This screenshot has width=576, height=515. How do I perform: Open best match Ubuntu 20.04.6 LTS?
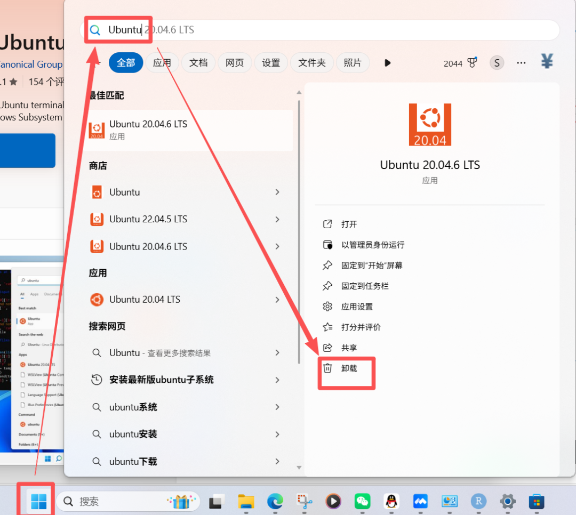point(189,130)
